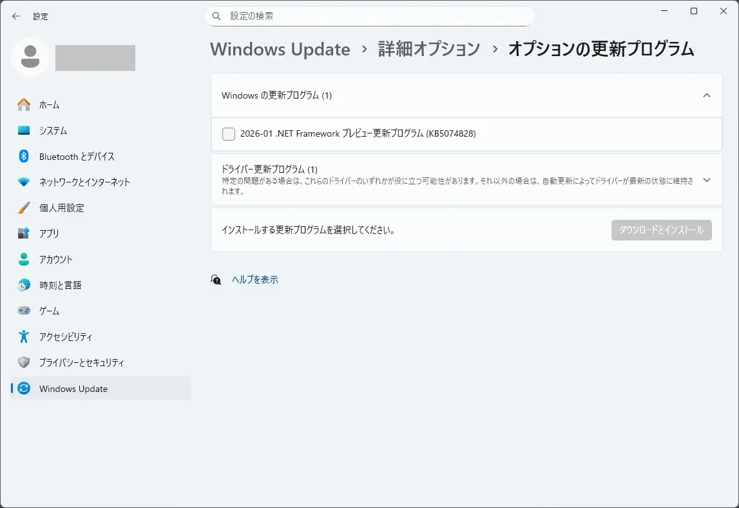739x508 pixels.
Task: Open the ヘルプを表示 link
Action: pos(255,280)
